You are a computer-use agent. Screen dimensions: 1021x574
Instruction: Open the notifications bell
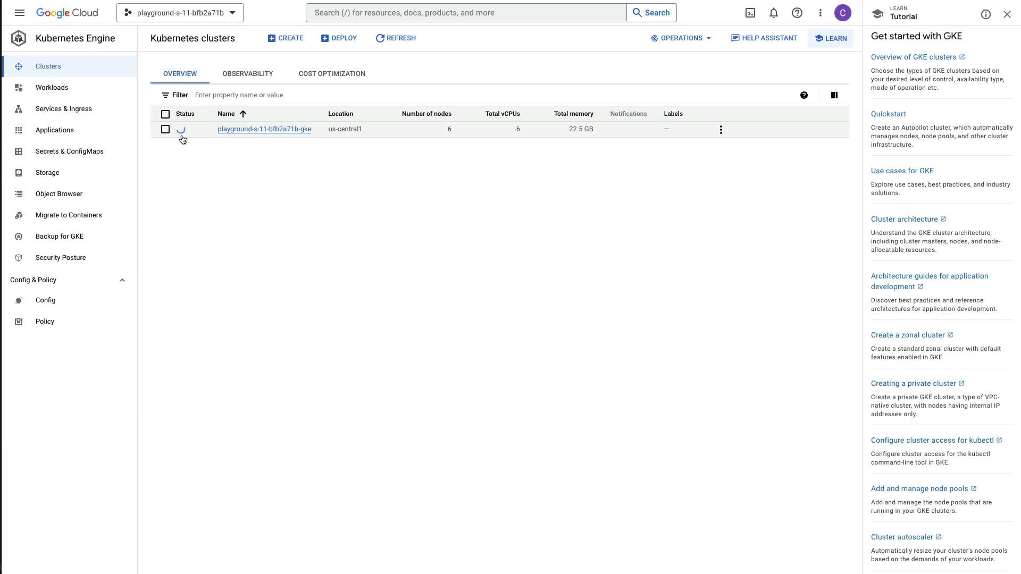pyautogui.click(x=773, y=13)
